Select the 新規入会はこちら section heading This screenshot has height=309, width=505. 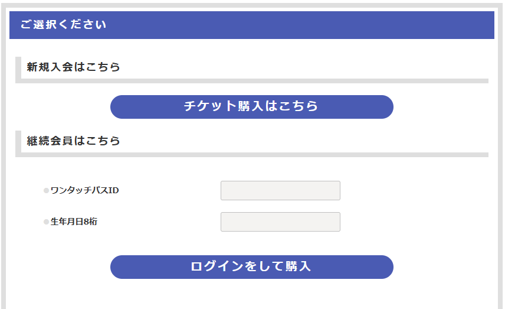pos(74,67)
